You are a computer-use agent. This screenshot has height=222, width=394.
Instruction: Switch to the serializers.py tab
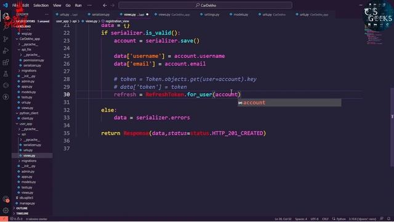[x=98, y=15]
